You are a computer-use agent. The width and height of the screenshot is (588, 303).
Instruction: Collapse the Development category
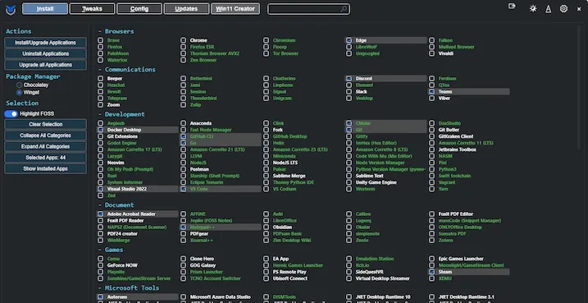pyautogui.click(x=121, y=114)
